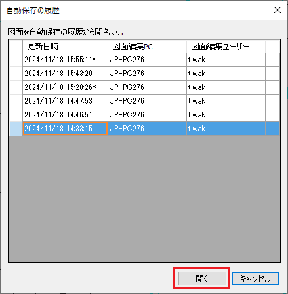Click tiwaki cell in 15:28:26* row
This screenshot has height=294, width=288.
click(226, 87)
